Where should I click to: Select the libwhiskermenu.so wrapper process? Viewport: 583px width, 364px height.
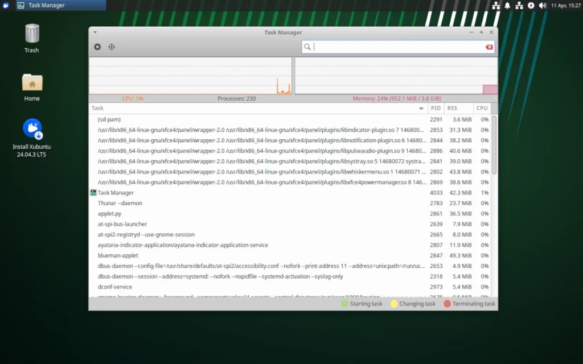(x=290, y=172)
